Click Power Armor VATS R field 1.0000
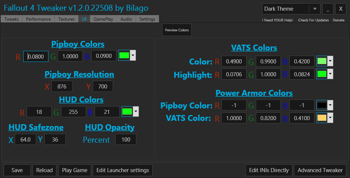 point(234,118)
